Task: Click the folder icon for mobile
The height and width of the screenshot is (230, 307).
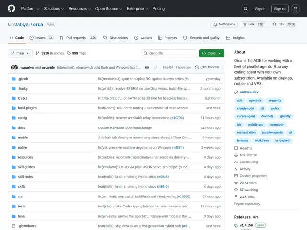Action: (13, 138)
